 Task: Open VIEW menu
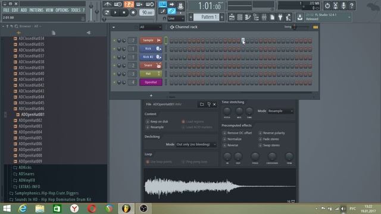point(49,10)
